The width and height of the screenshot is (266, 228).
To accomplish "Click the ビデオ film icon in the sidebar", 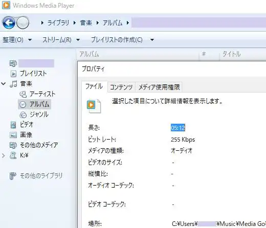I will (13, 125).
